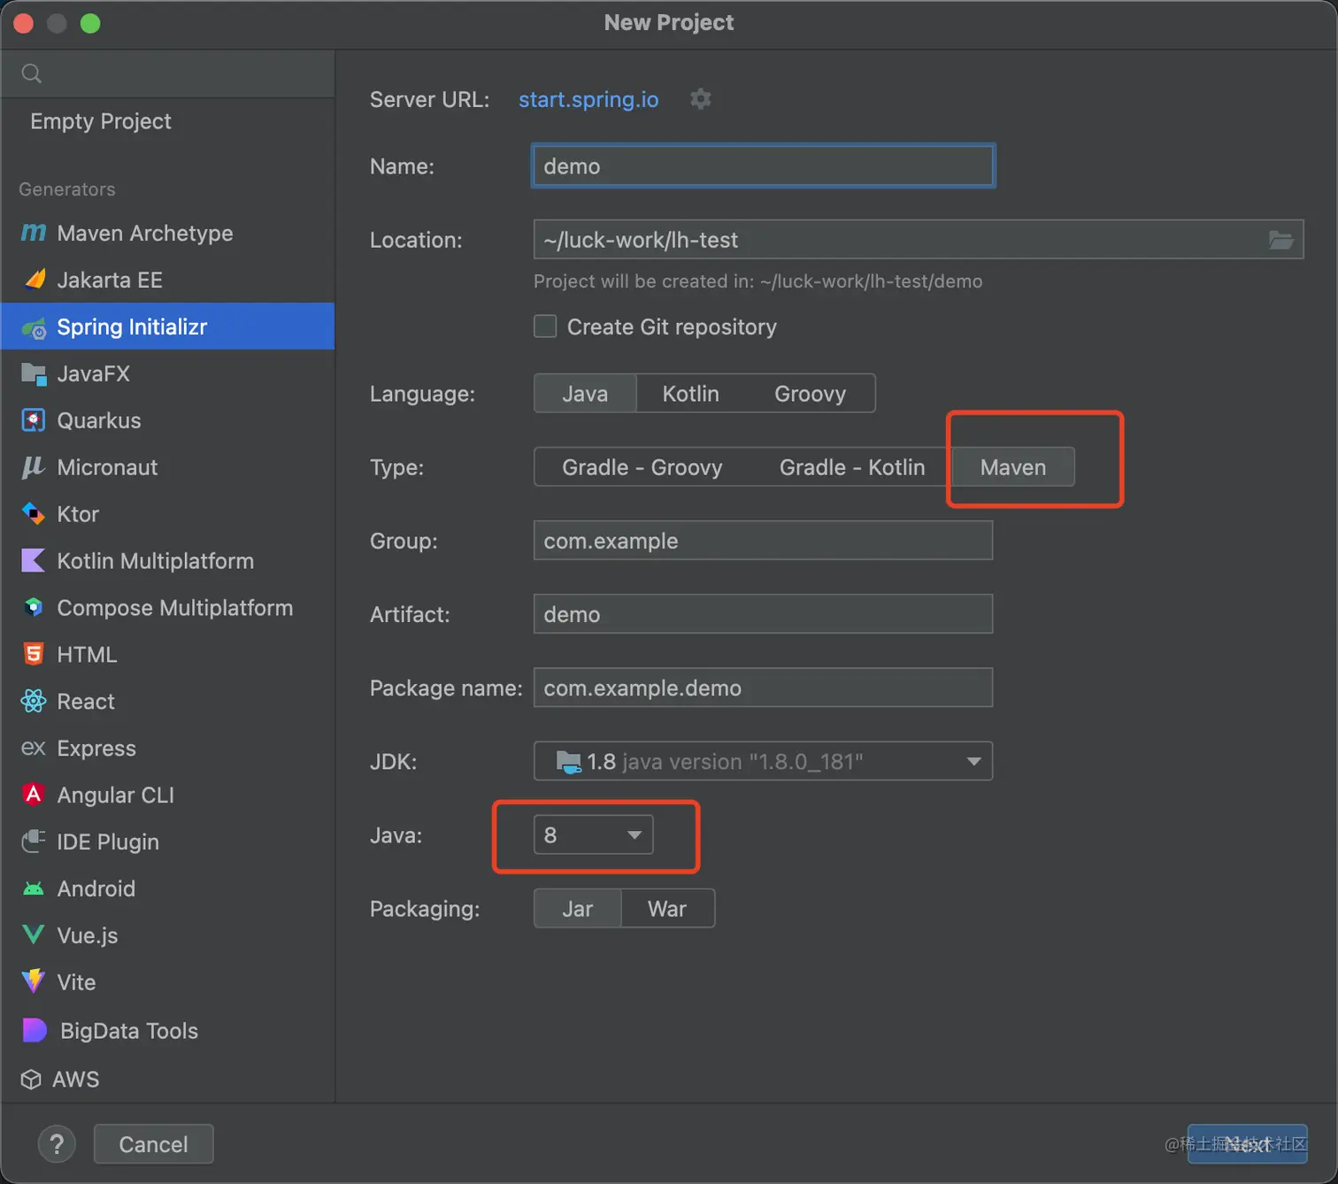Select Quarkus generator
The width and height of the screenshot is (1338, 1184).
tap(168, 420)
